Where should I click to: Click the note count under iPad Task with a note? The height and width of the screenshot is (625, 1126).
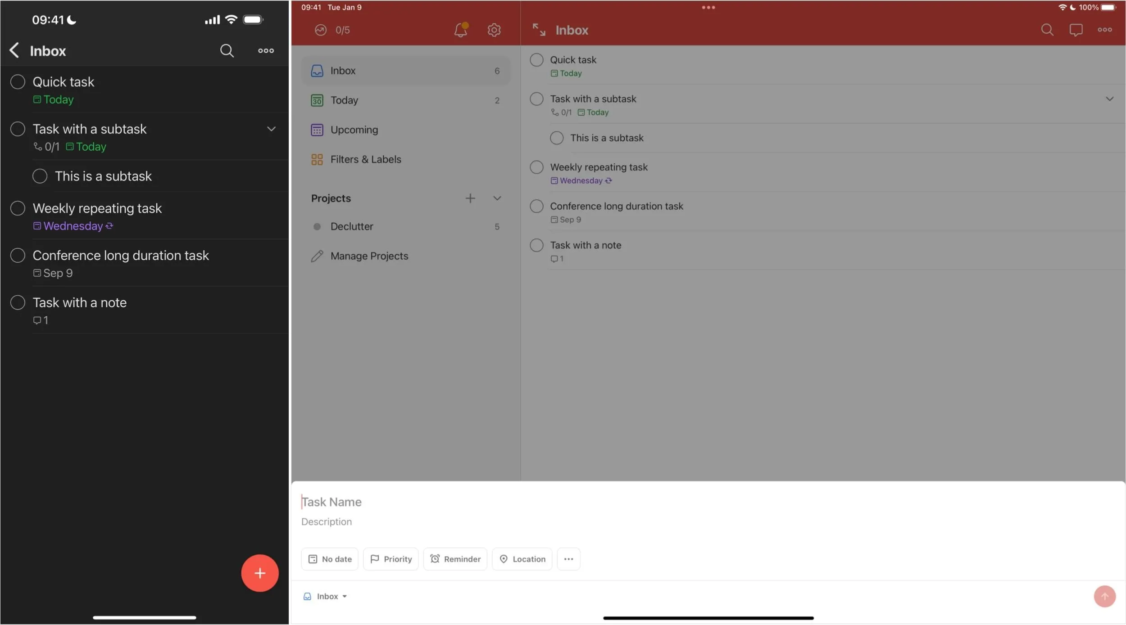(x=557, y=259)
